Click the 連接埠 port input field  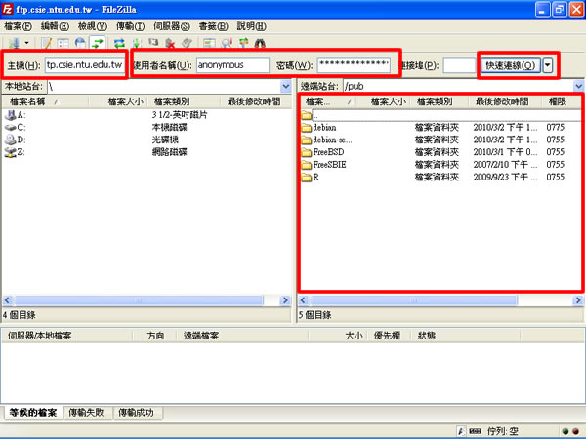(x=459, y=65)
